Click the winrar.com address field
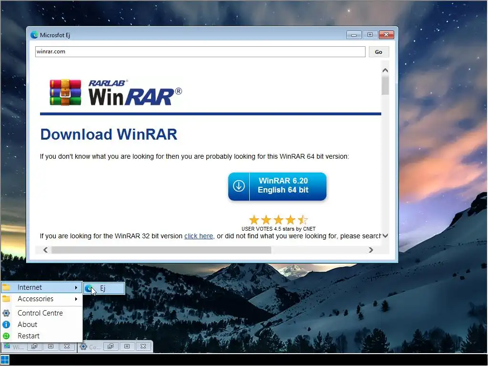488x366 pixels. (x=200, y=51)
